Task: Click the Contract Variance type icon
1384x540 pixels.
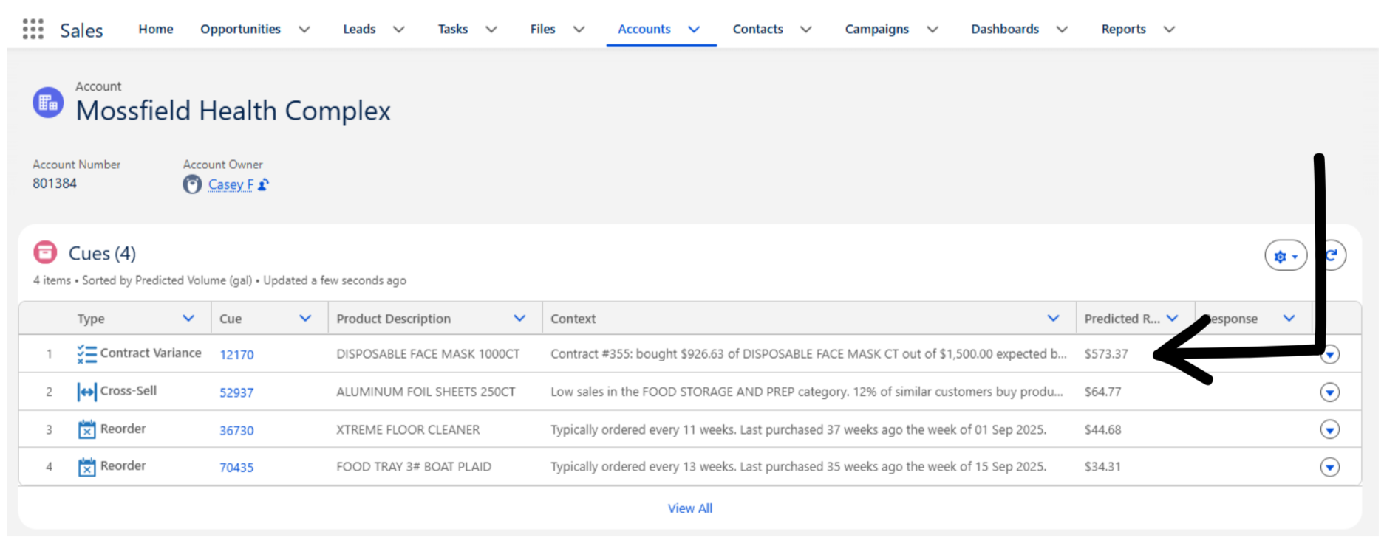Action: tap(86, 354)
